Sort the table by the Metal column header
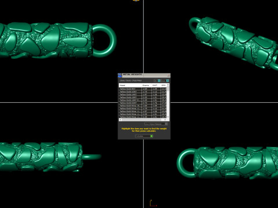278x208 pixels. tap(130, 86)
